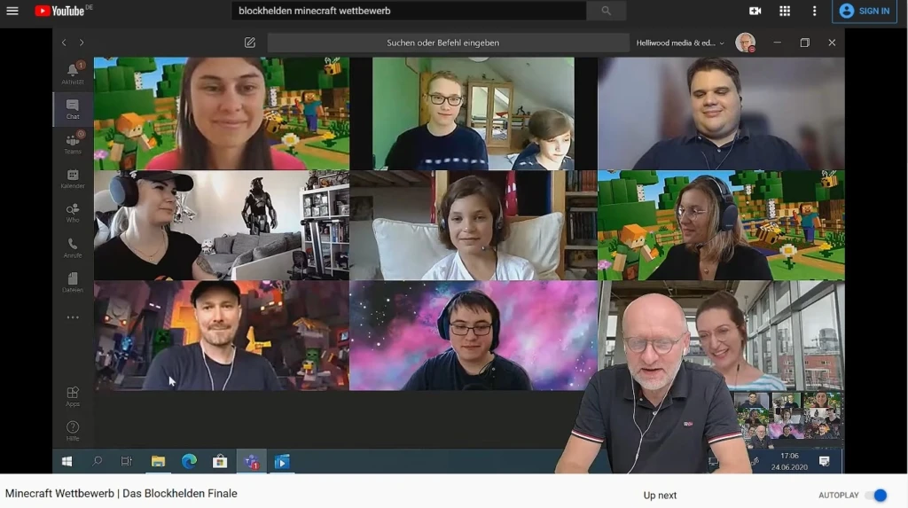Open Aktivität in Teams sidebar
The width and height of the screenshot is (908, 508).
73,73
